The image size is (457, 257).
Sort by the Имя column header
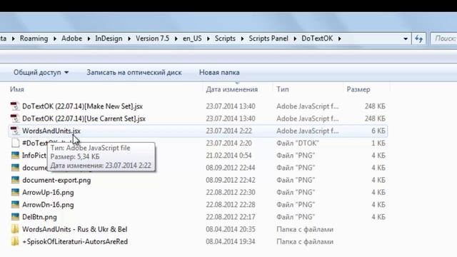coord(17,89)
